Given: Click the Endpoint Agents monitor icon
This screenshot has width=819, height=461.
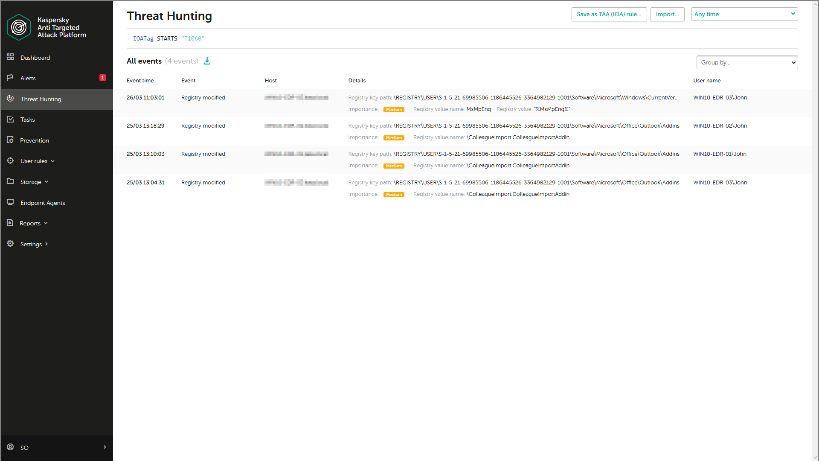Looking at the screenshot, I should point(10,202).
